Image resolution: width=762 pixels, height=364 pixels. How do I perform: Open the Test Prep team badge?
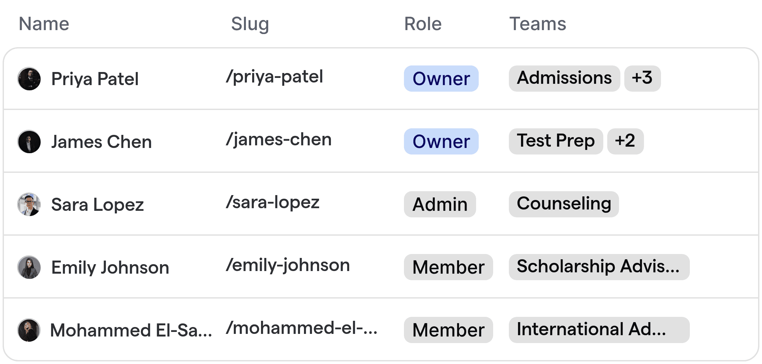click(x=555, y=141)
